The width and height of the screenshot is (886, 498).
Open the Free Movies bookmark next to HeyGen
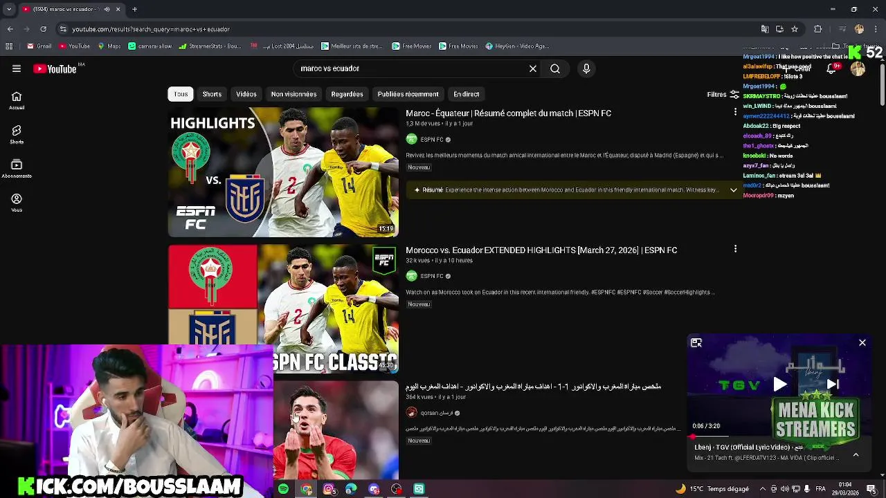pyautogui.click(x=458, y=46)
